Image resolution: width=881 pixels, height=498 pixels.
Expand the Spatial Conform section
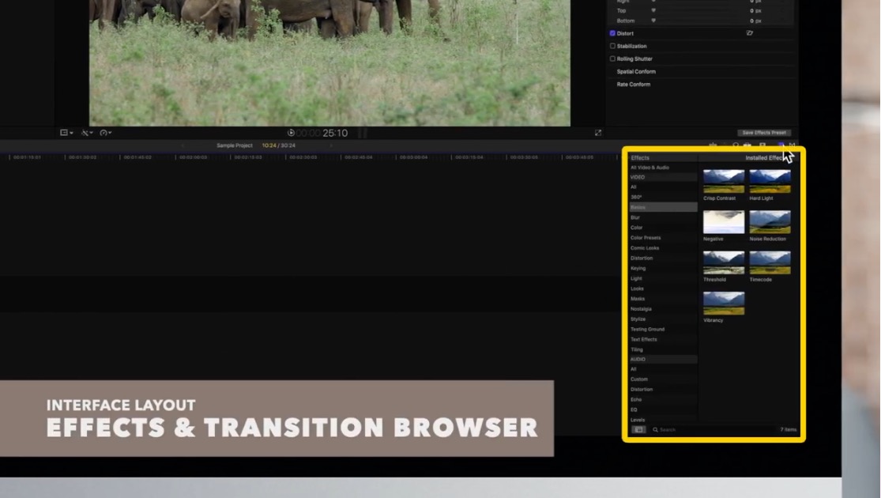pos(636,71)
